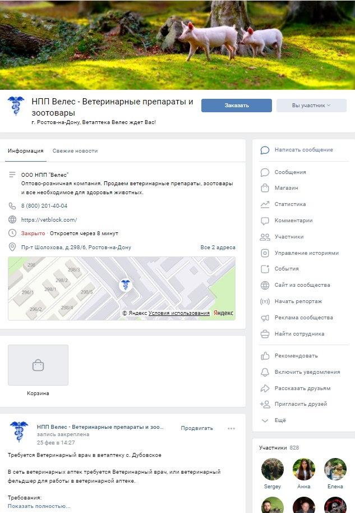Click the Корзина bag tile
Image resolution: width=355 pixels, height=513 pixels.
click(x=38, y=365)
